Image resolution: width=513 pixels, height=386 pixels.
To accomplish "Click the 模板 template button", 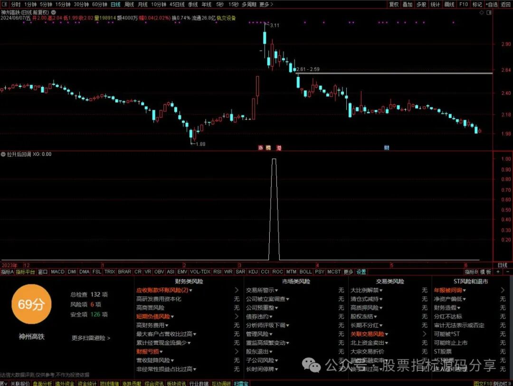I will 485,272.
